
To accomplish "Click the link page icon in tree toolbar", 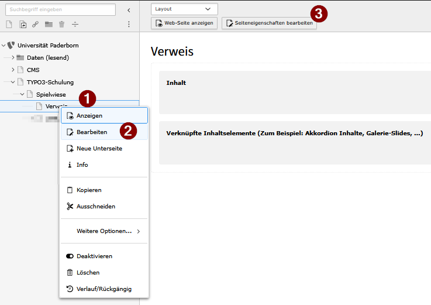I will (x=36, y=24).
